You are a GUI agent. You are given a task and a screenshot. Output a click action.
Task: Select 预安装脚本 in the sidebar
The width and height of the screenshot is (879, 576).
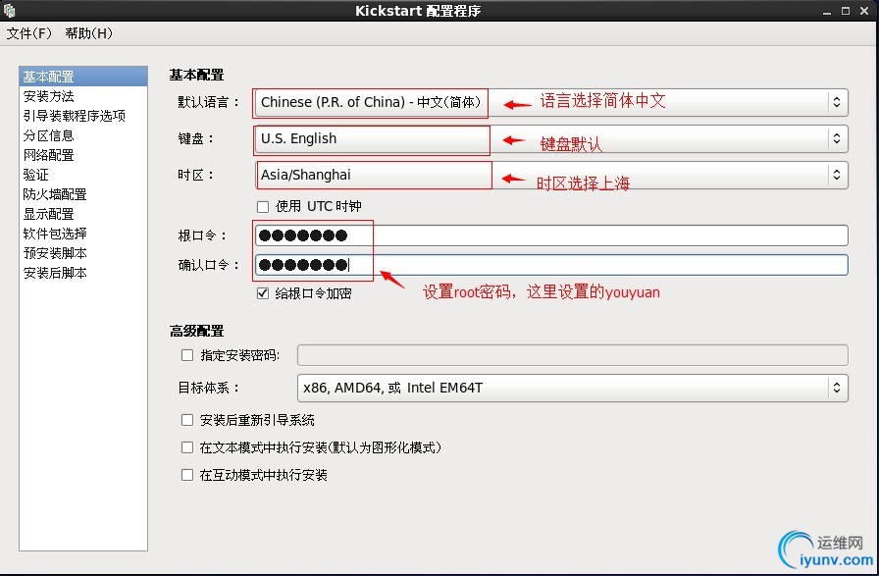pyautogui.click(x=83, y=253)
